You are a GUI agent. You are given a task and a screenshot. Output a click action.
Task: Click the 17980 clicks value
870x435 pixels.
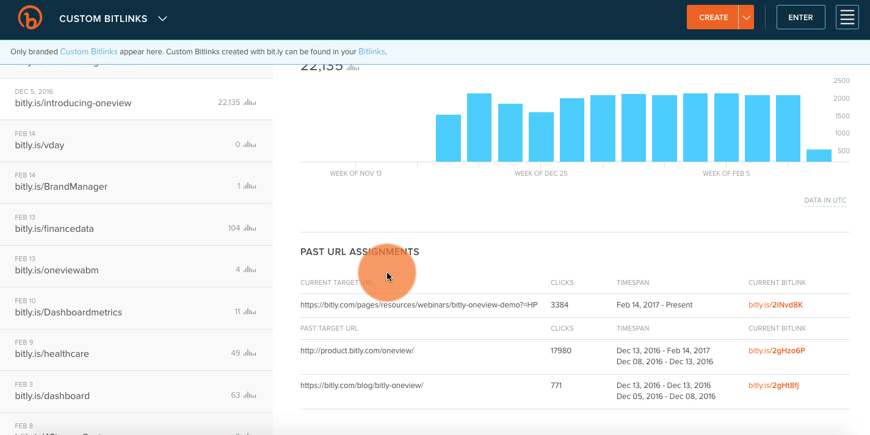(x=561, y=351)
